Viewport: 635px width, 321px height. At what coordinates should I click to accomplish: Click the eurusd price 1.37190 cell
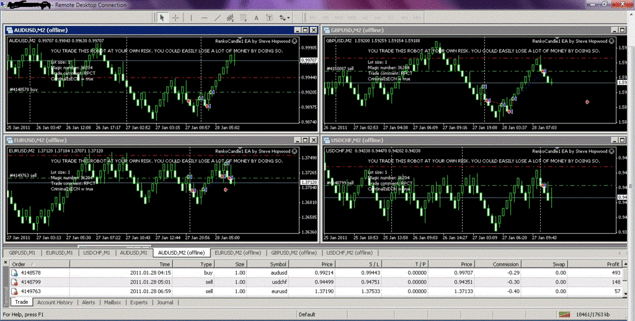click(323, 291)
